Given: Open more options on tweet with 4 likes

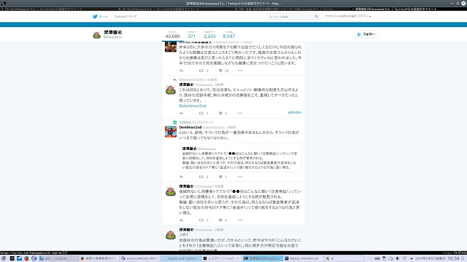Looking at the screenshot, I should pyautogui.click(x=240, y=220).
